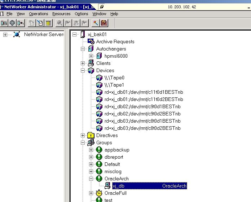Click the appbackup green status icon
The image size is (251, 202).
click(x=99, y=150)
